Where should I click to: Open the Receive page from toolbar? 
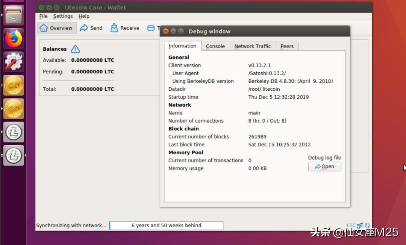click(125, 28)
